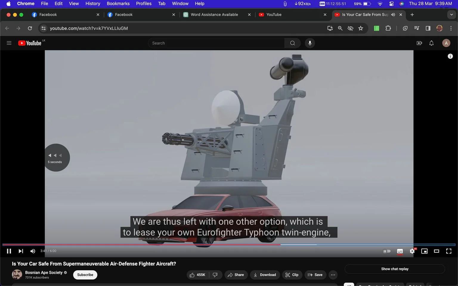This screenshot has width=458, height=286.
Task: Reload the current page
Action: coord(30,28)
